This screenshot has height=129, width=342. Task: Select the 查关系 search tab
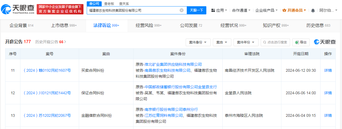(124, 4)
